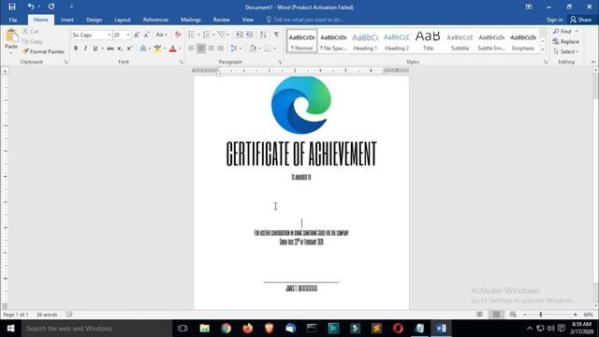Toggle Italic formatting
This screenshot has height=337, width=599.
85,49
